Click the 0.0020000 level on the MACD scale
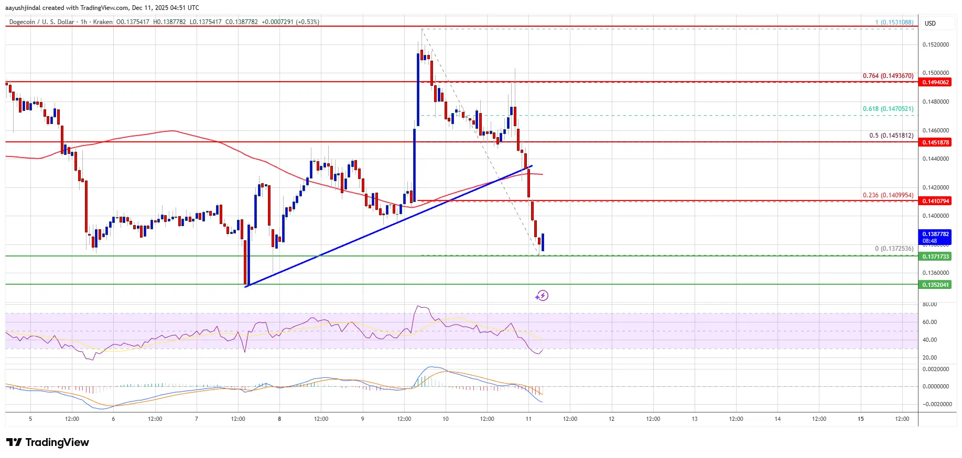 click(935, 369)
